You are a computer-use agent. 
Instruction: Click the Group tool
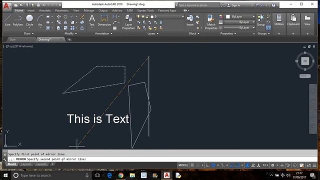coord(260,20)
